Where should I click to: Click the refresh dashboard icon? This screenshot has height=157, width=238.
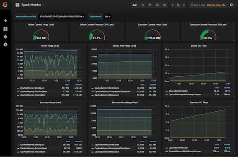click(231, 5)
